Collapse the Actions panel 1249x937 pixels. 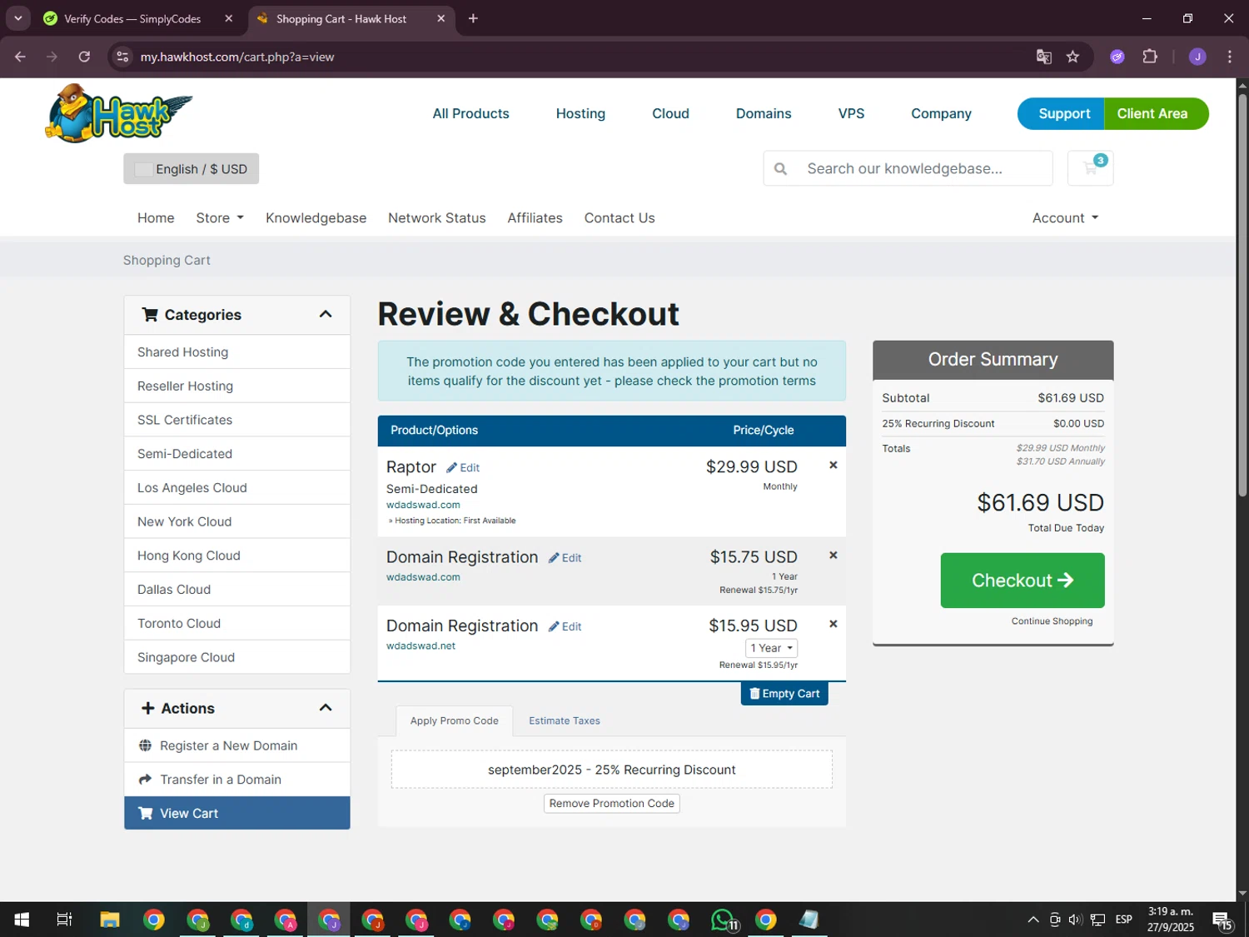point(326,708)
